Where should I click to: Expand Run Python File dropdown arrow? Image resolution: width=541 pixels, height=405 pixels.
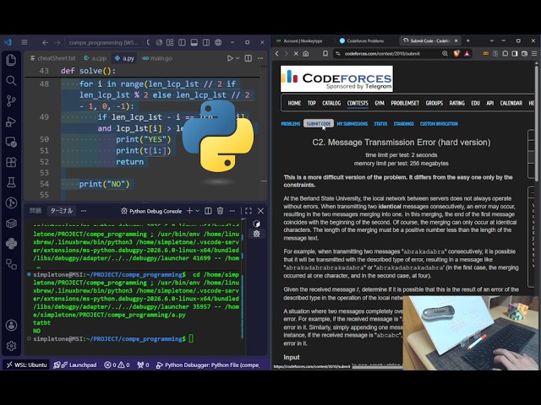[x=238, y=58]
